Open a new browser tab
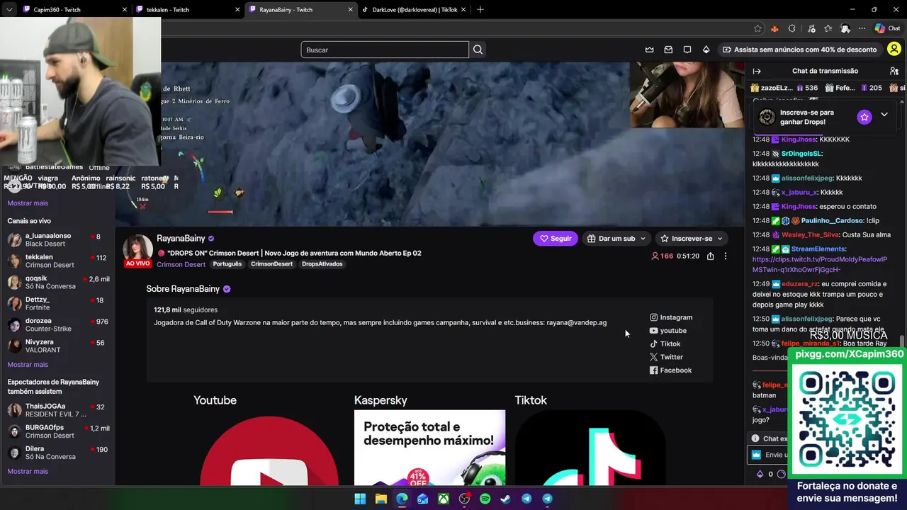 (480, 10)
